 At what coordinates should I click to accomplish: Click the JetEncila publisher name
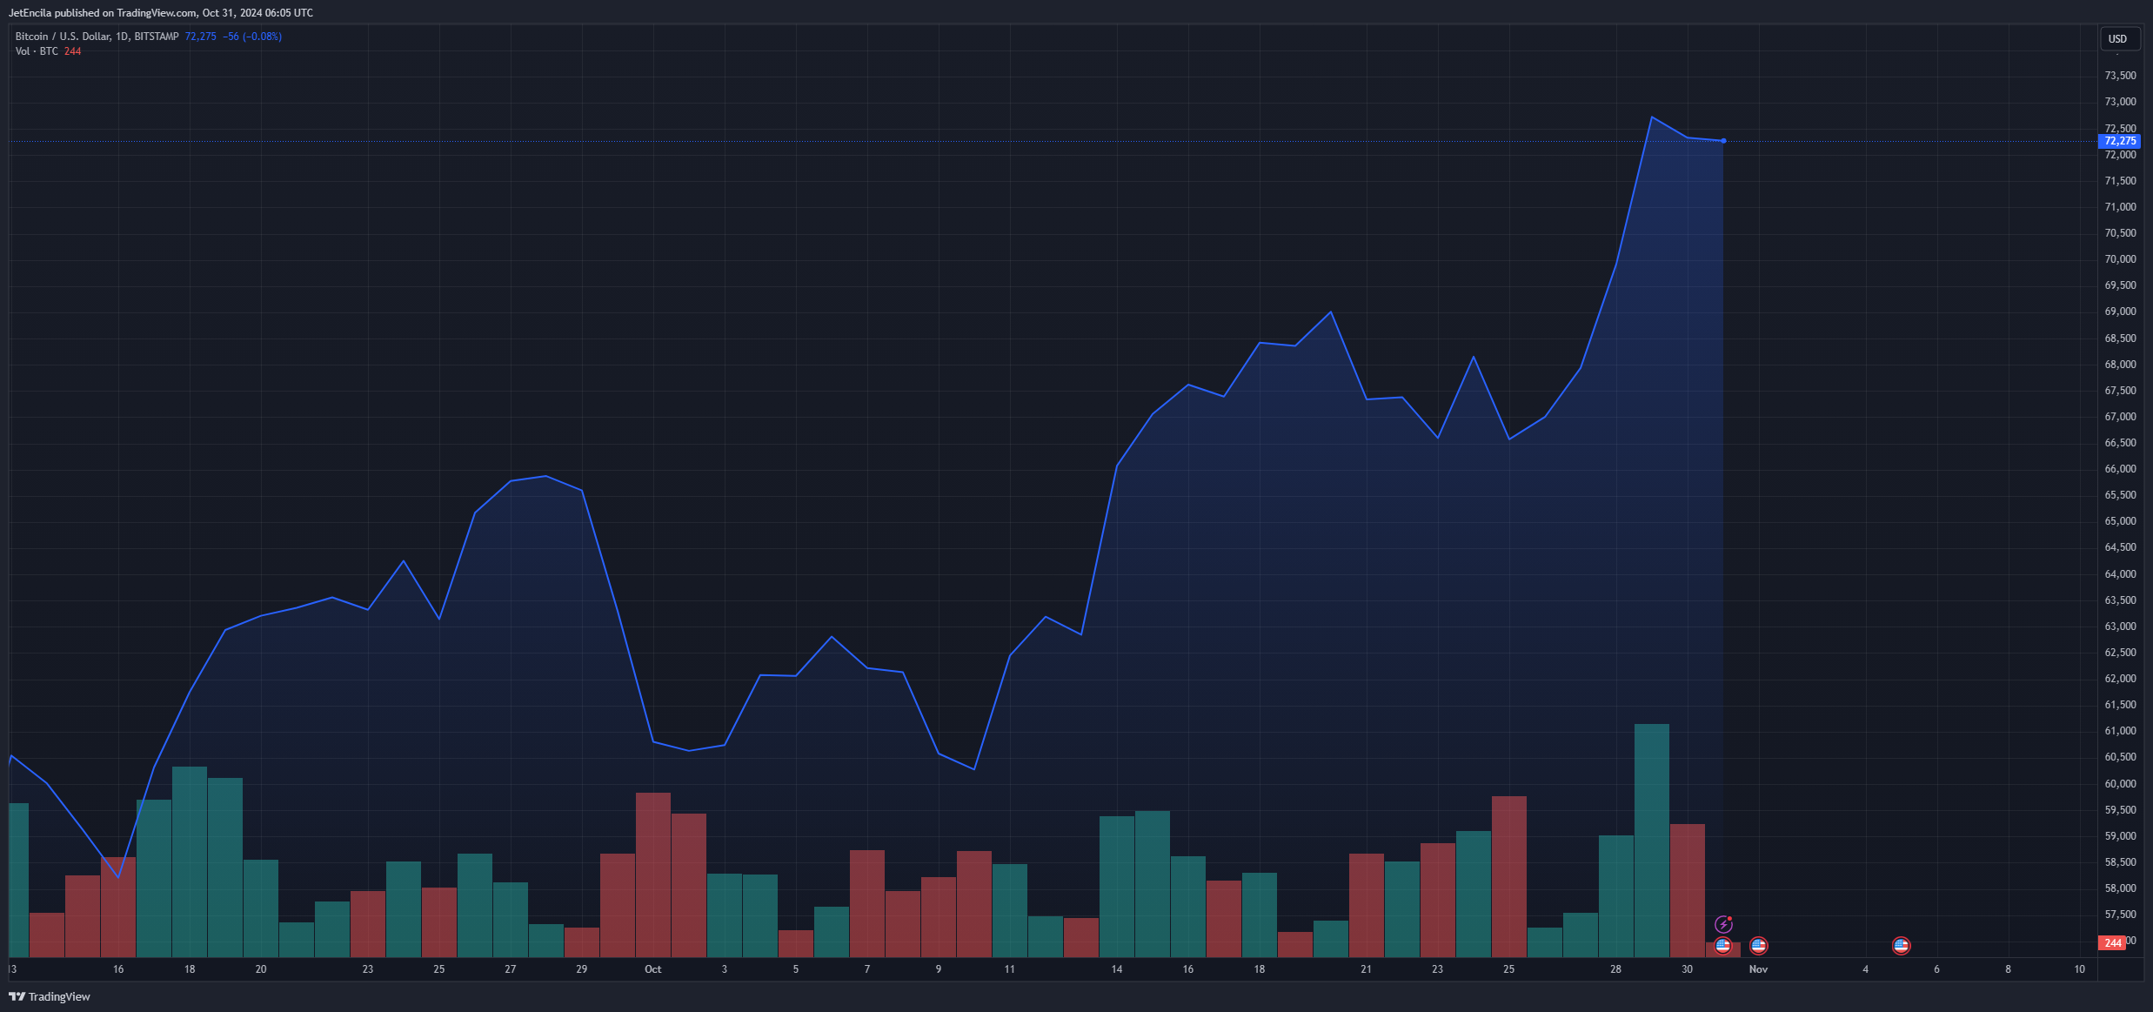tap(30, 13)
